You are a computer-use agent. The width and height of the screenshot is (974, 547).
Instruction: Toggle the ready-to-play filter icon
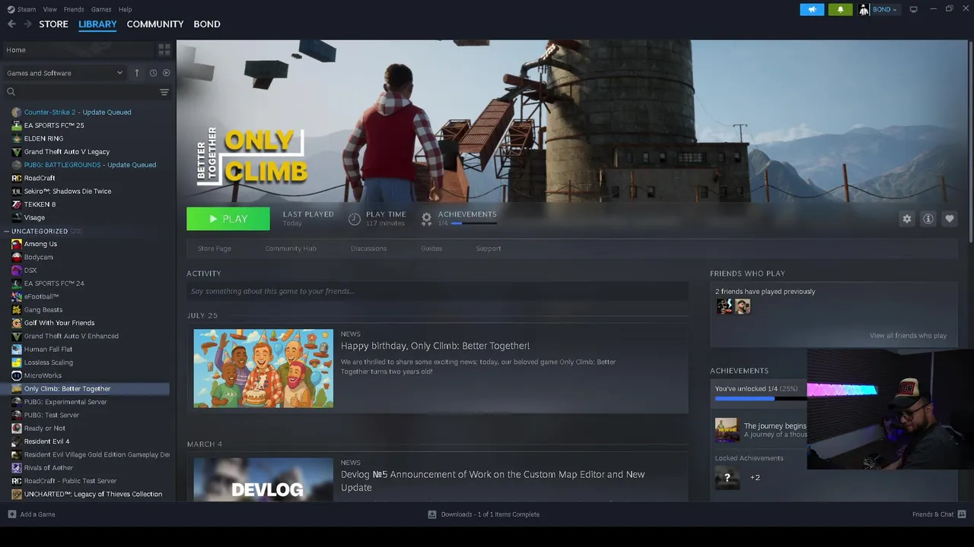[x=166, y=73]
